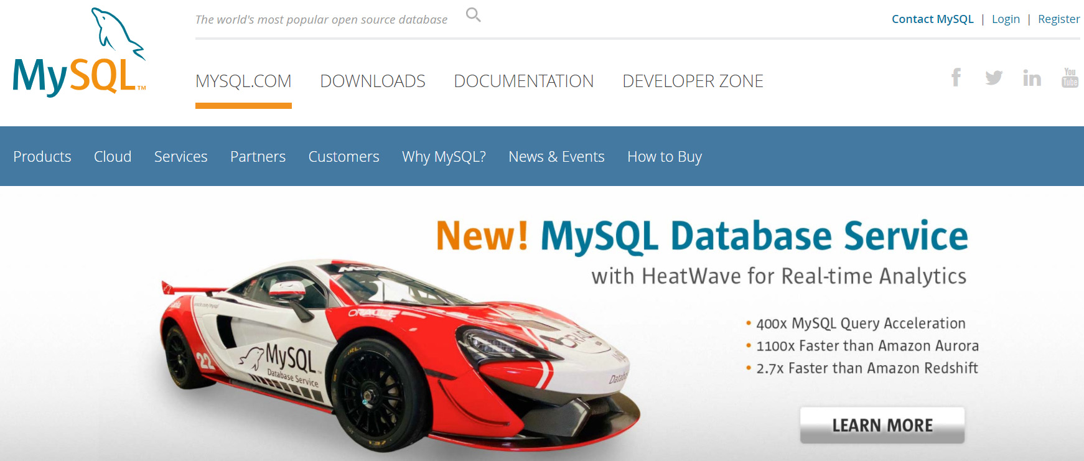This screenshot has height=461, width=1084.
Task: Click 2.7x Faster than Amazon Redshift text
Action: tap(862, 368)
